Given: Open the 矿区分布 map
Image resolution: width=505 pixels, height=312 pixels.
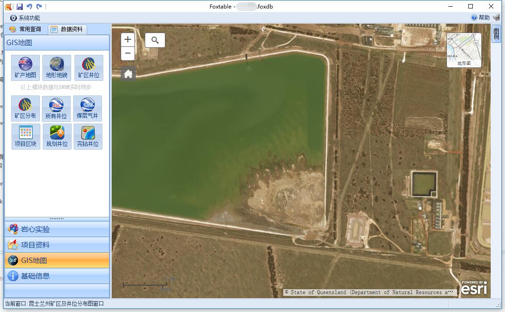Looking at the screenshot, I should tap(25, 108).
